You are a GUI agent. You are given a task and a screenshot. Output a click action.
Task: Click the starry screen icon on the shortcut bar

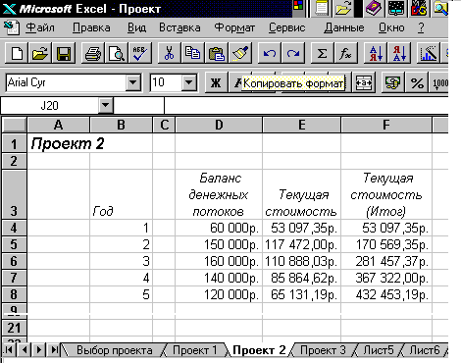tap(396, 8)
